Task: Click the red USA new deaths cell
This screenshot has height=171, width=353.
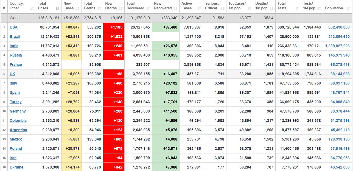Action: tap(114, 27)
